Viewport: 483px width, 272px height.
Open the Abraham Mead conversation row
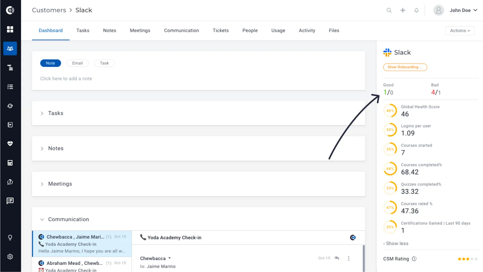coord(82,264)
